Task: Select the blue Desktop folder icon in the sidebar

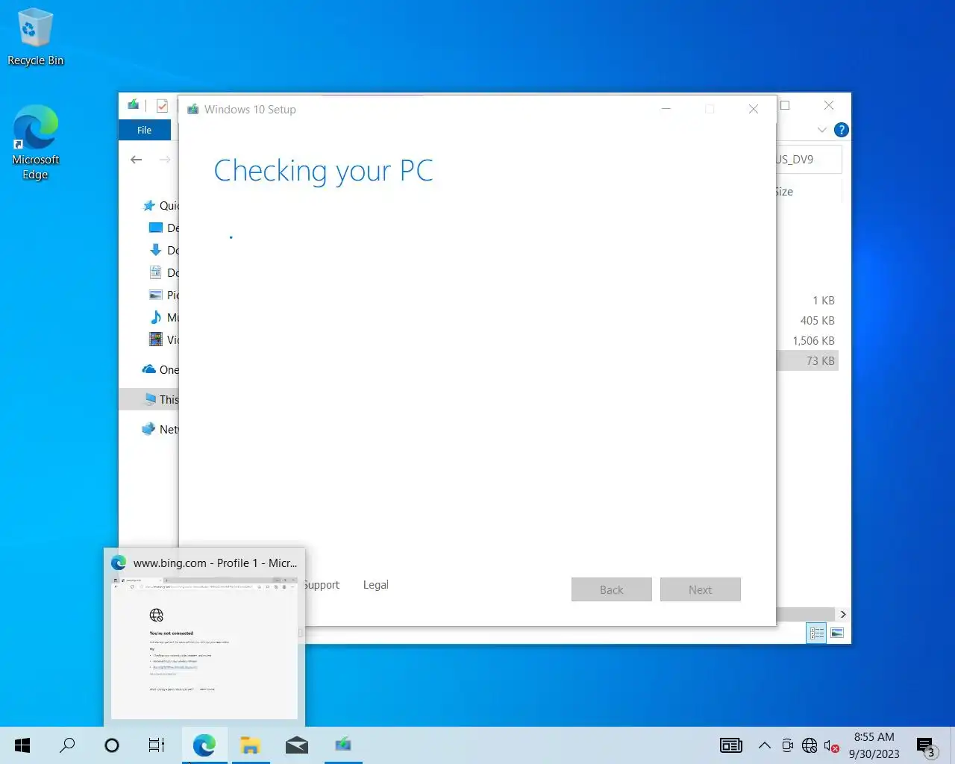Action: pyautogui.click(x=156, y=228)
